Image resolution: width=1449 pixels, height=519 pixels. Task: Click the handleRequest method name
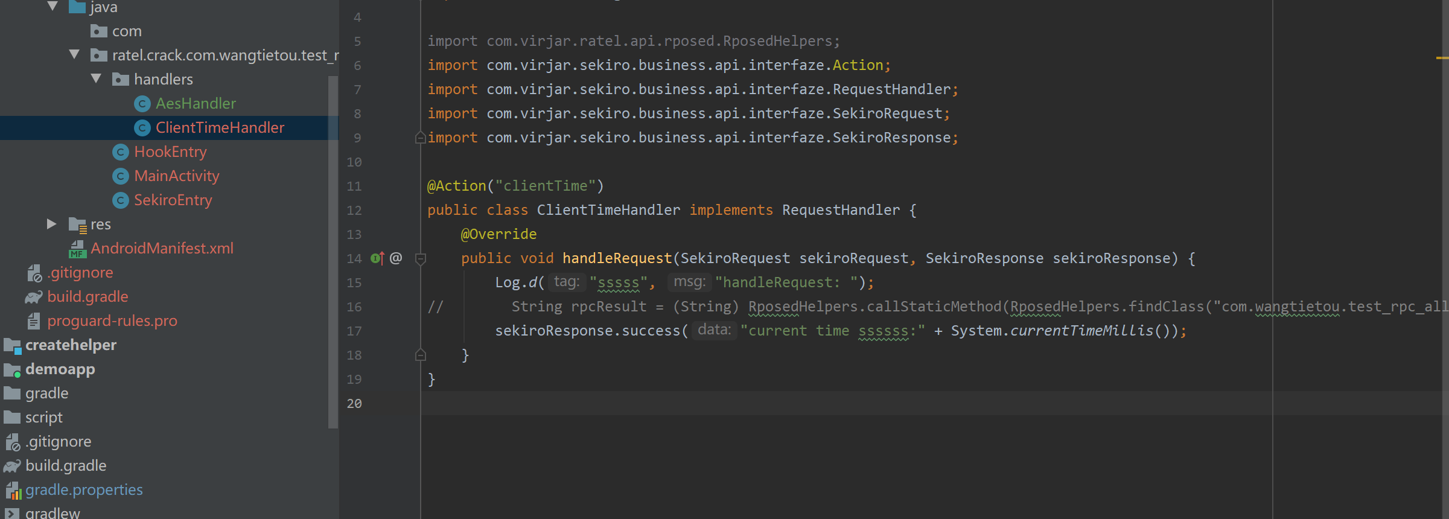click(x=617, y=258)
